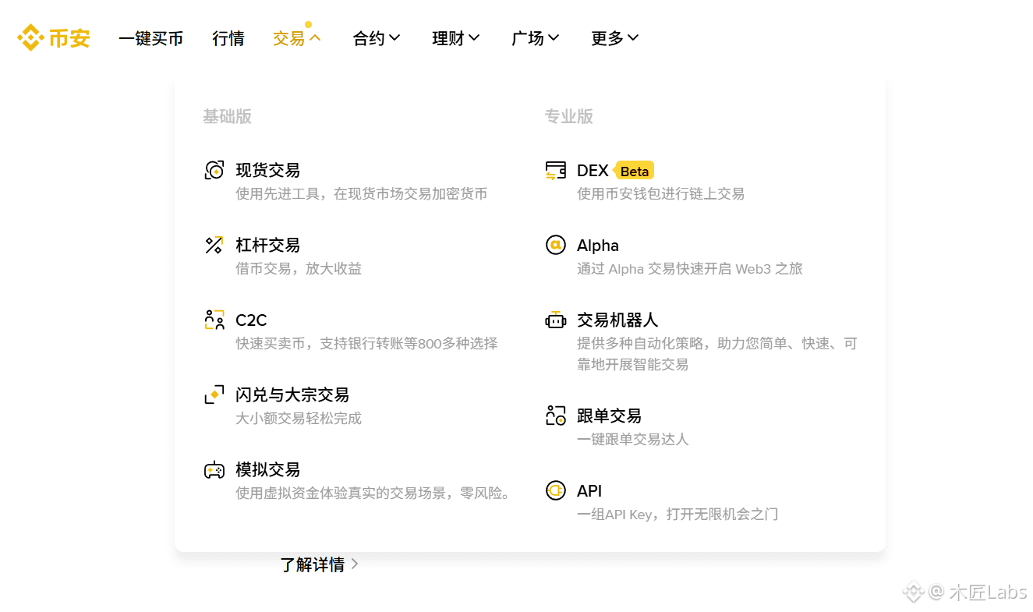Viewport: 1033px width, 612px height.
Task: Expand the 理财 dropdown menu
Action: 456,38
